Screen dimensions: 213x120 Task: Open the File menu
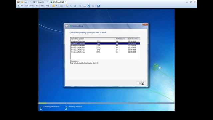click(22, 6)
